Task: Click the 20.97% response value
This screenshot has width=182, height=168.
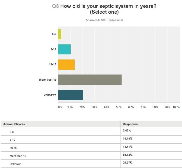Action: point(127,163)
